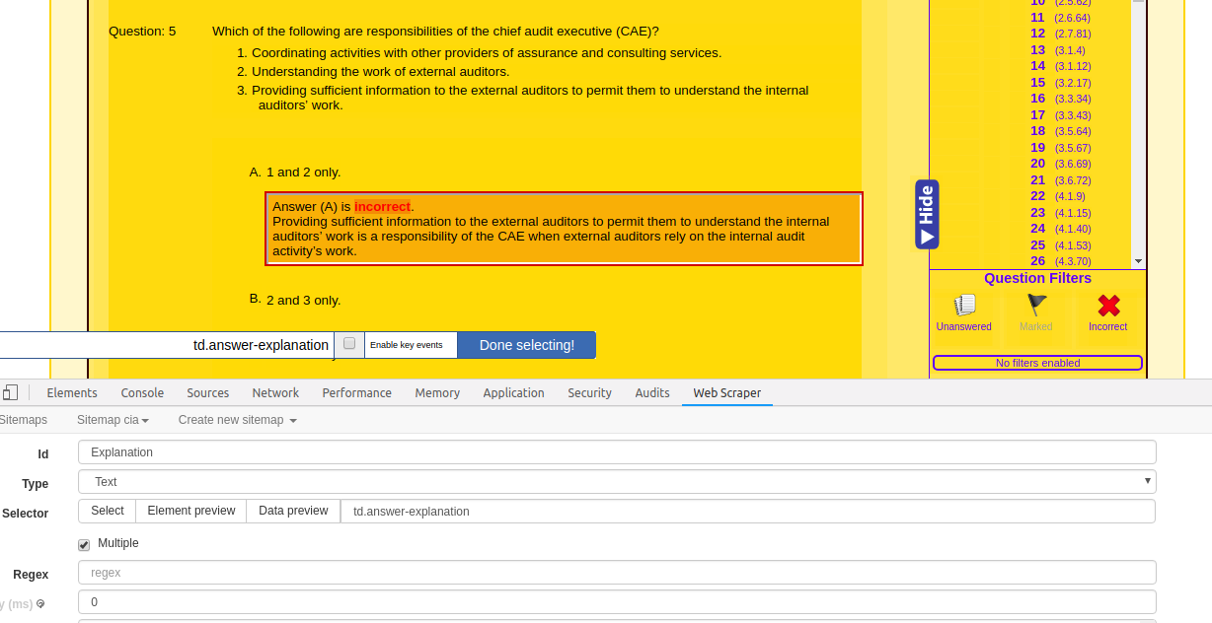
Task: Jump to question 19 in the list
Action: click(1037, 148)
